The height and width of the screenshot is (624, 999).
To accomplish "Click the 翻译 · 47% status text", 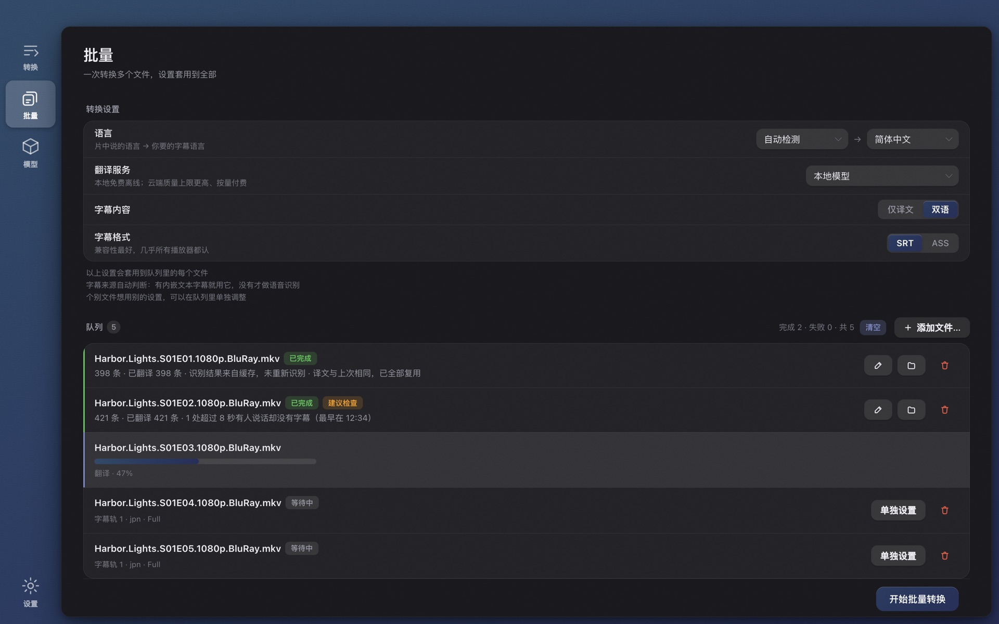I will [113, 473].
